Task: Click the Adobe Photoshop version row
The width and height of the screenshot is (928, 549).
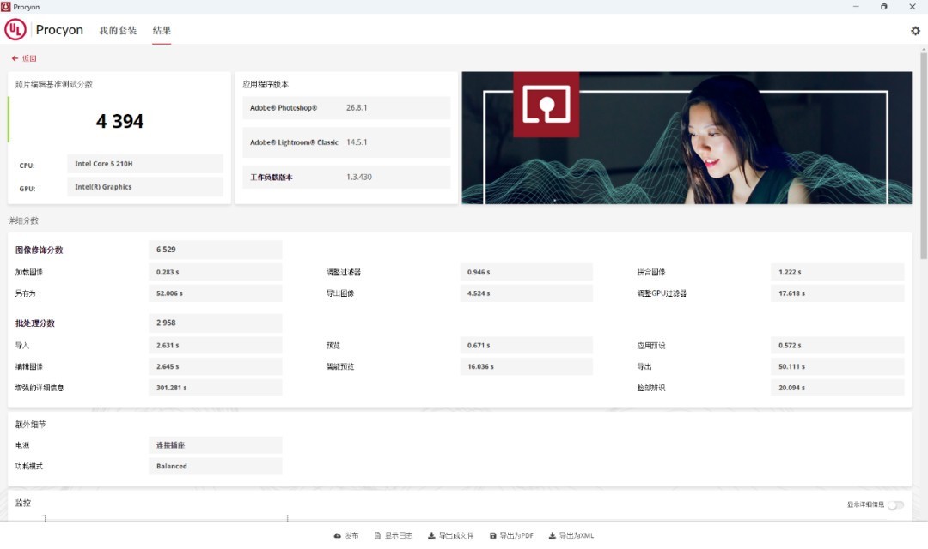Action: tap(346, 108)
